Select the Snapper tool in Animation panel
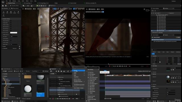The height and width of the screenshot is (102, 182). 15,12
